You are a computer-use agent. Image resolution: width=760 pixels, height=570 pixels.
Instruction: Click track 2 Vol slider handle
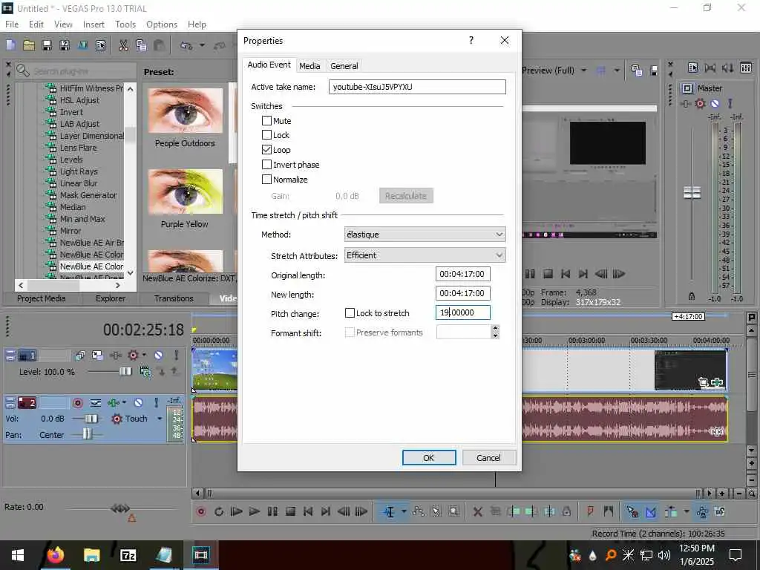tap(91, 419)
